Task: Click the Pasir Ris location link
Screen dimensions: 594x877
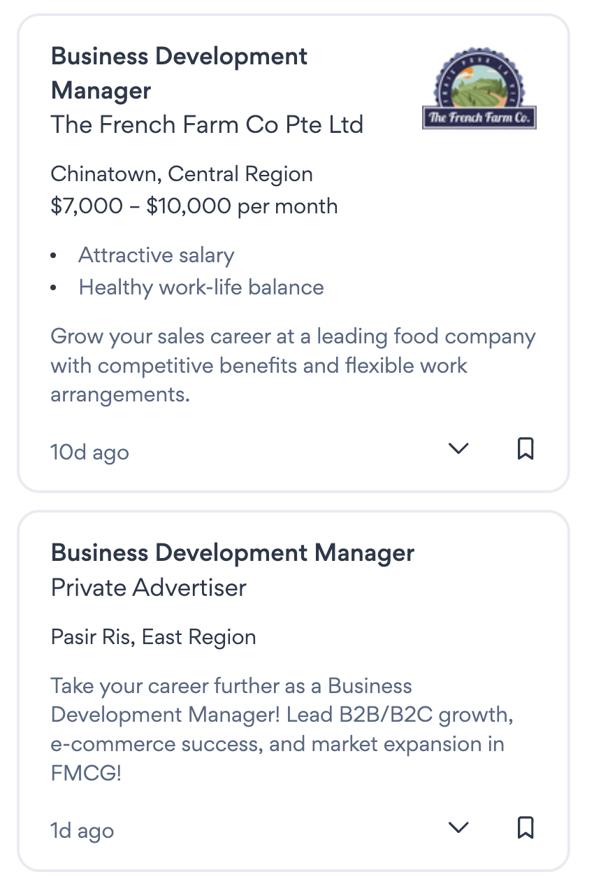Action: (89, 637)
